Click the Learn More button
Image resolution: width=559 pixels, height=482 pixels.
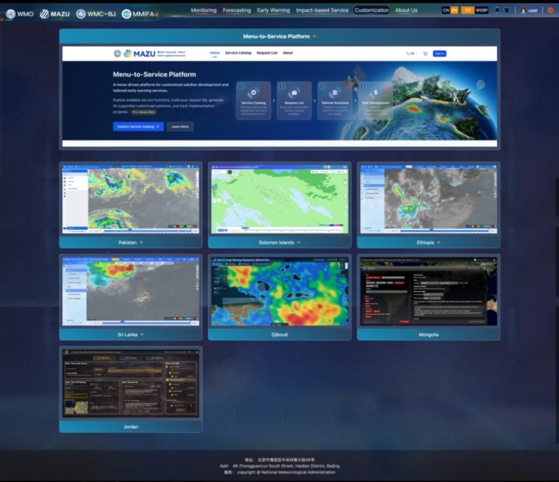tap(180, 126)
